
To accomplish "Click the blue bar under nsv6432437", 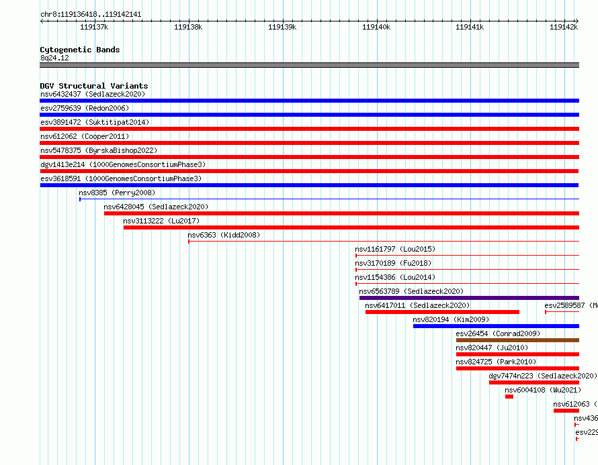I will [309, 101].
